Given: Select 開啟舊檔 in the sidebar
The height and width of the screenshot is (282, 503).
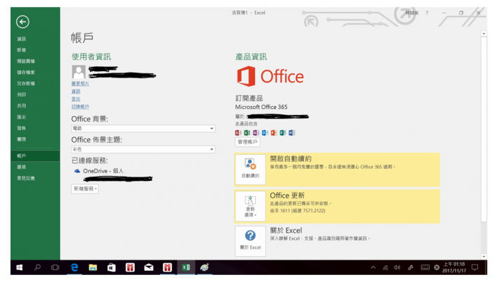Looking at the screenshot, I should [x=26, y=61].
